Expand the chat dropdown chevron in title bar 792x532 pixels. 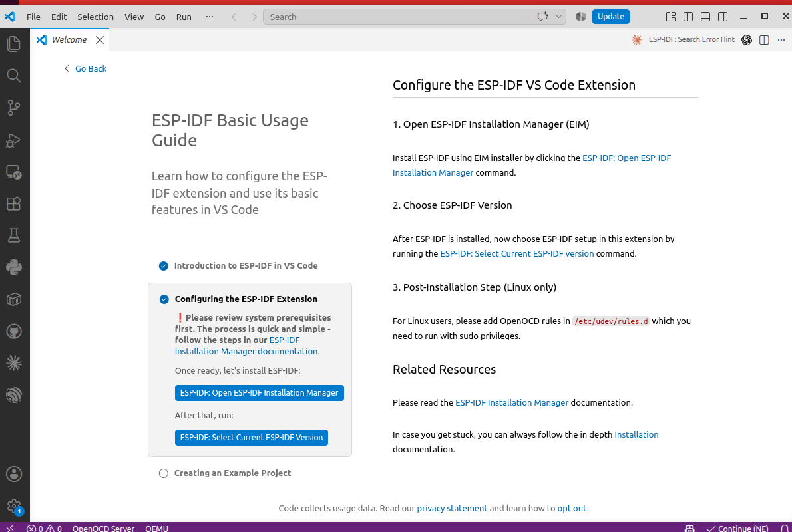558,17
